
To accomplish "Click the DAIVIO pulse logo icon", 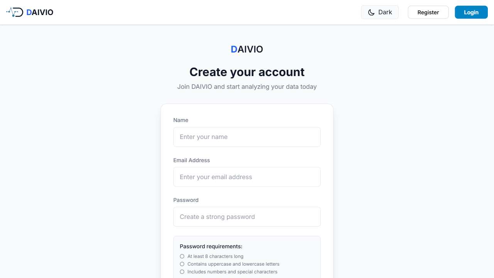I will tap(15, 12).
